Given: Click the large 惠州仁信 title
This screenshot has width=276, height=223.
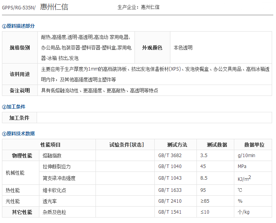Looking at the screenshot, I should (x=54, y=7).
